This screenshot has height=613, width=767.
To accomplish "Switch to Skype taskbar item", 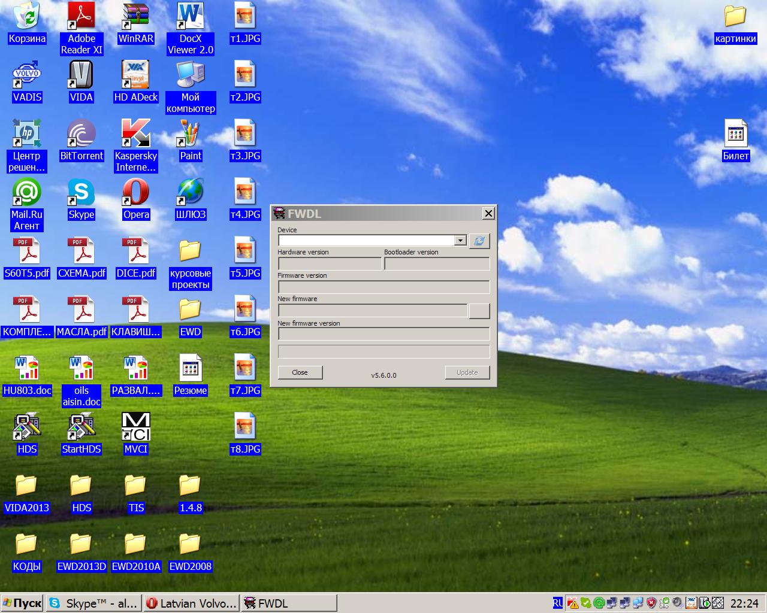I will point(95,603).
